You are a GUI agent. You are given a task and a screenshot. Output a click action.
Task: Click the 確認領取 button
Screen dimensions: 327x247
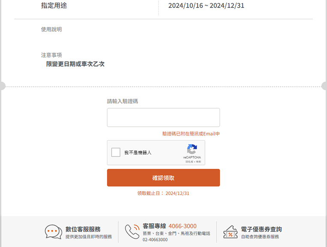click(163, 178)
